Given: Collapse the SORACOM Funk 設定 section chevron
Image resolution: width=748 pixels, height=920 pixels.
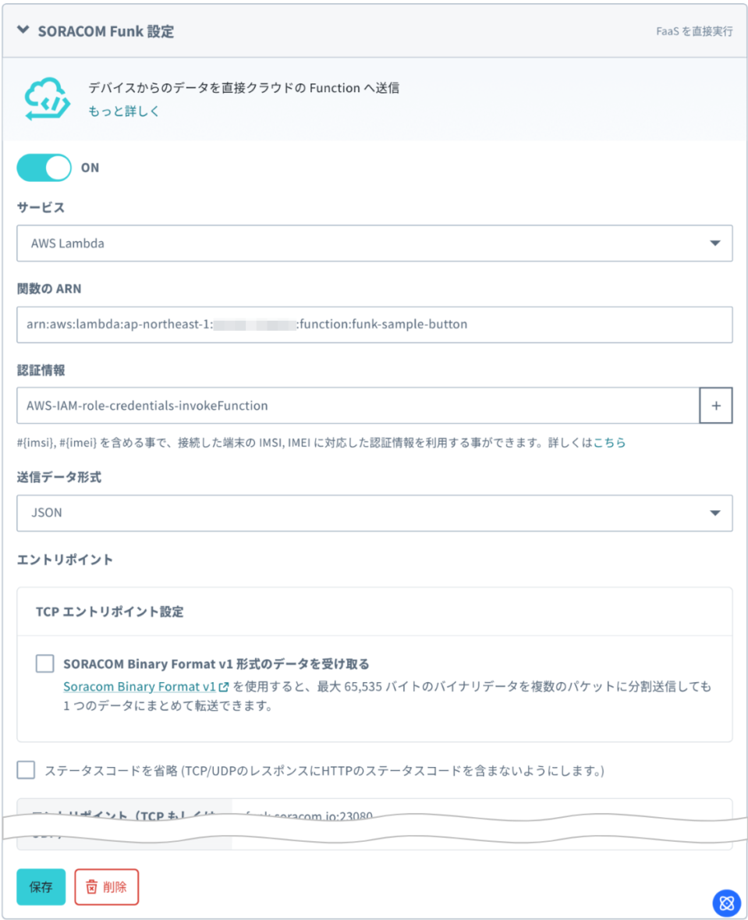Looking at the screenshot, I should coord(23,31).
